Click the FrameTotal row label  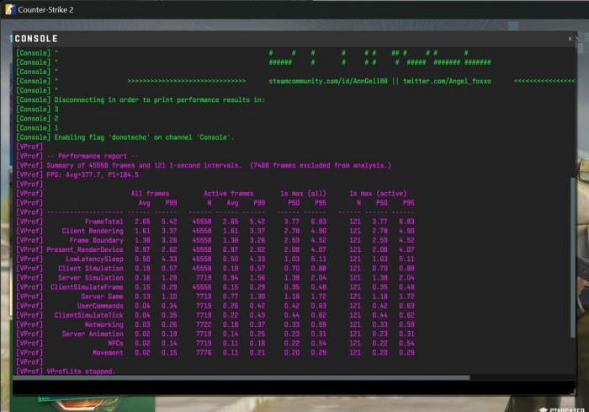pyautogui.click(x=103, y=222)
